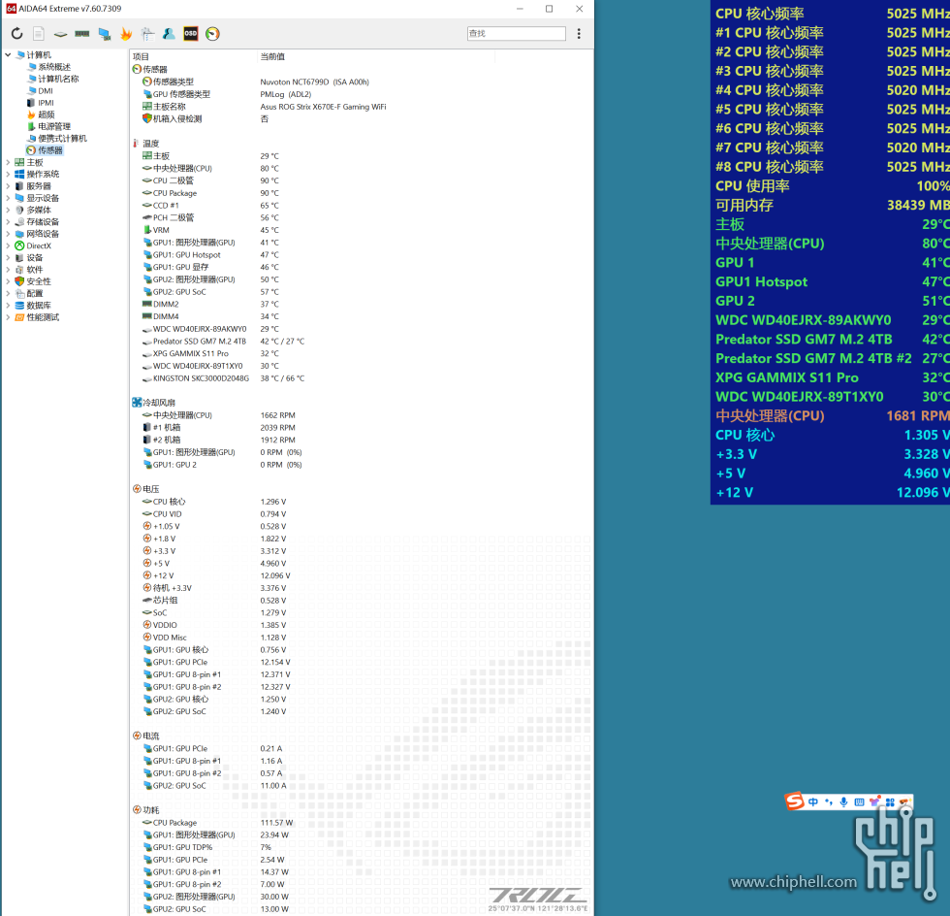The height and width of the screenshot is (916, 950).
Task: Click the Sogou orange mascot assistant icon
Action: [x=905, y=801]
